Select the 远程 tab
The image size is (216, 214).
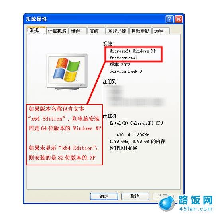(x=161, y=31)
